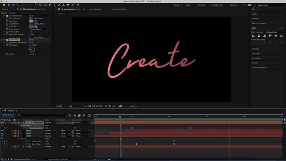286x161 pixels.
Task: Toggle stopwatch for Feather property
Action: click(7, 54)
